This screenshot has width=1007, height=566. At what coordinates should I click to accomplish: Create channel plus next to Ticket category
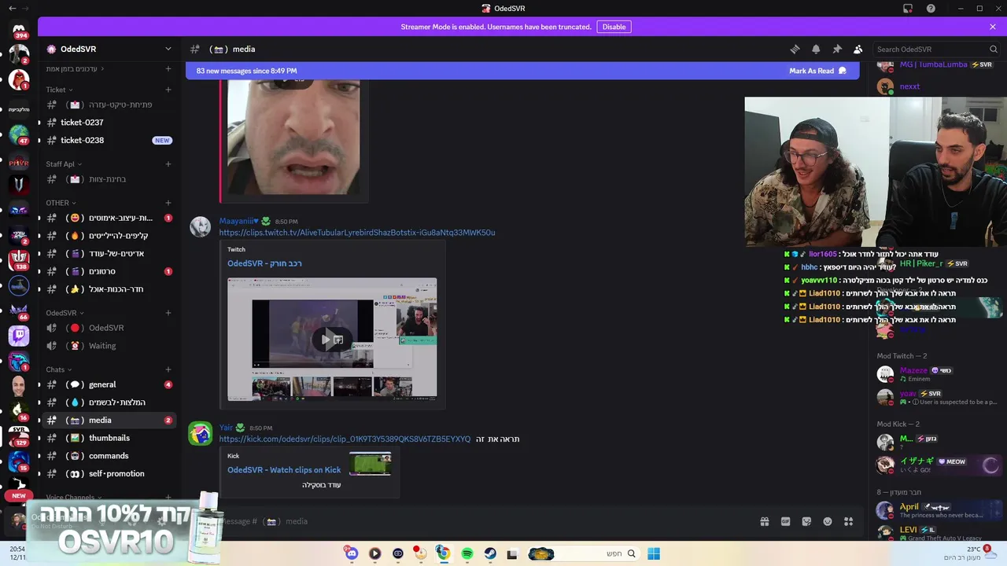168,90
